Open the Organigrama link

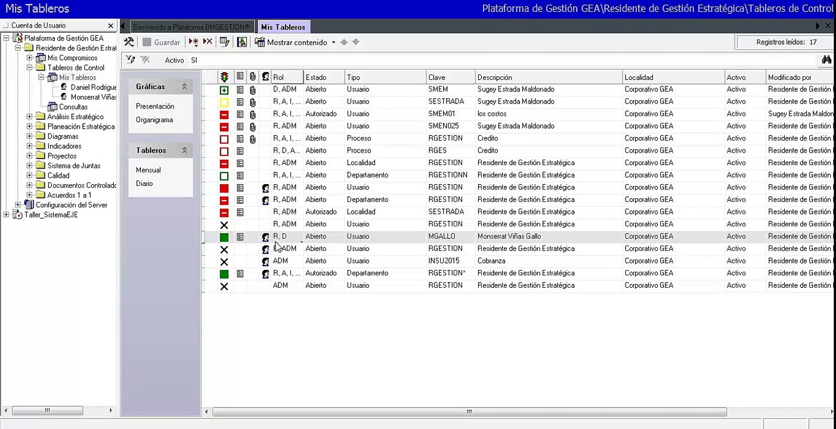154,120
